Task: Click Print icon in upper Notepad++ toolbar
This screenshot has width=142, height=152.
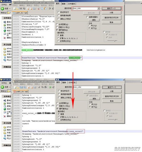Action: click(34, 8)
